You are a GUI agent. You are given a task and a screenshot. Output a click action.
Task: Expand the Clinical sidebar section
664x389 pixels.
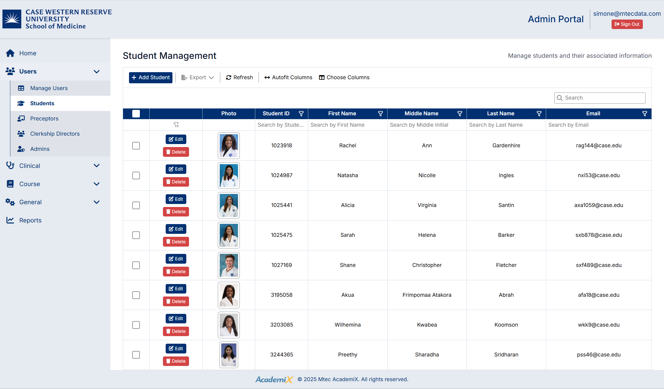[96, 166]
